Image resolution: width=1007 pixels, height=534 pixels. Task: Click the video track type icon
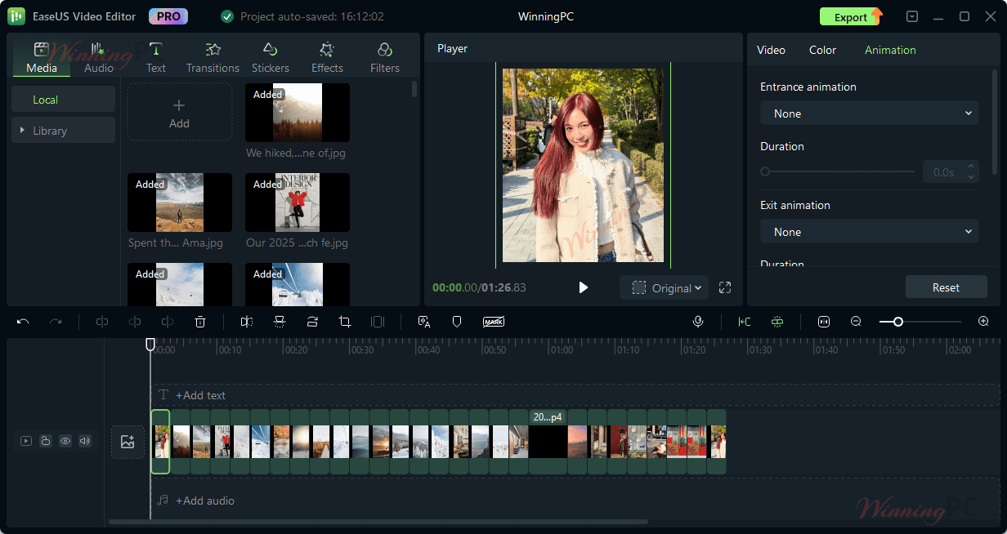point(26,441)
